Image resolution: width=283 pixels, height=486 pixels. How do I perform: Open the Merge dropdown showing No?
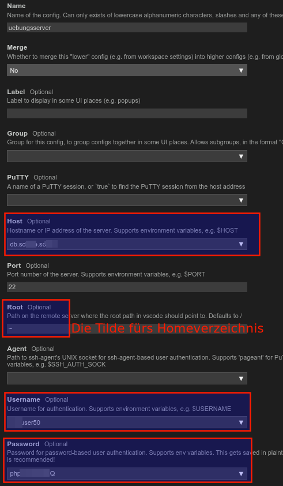click(x=127, y=70)
